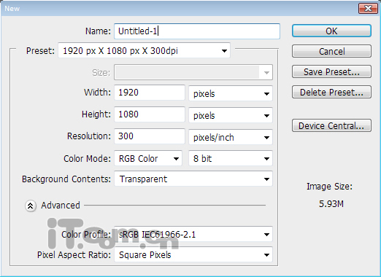
Task: Open the Width units dropdown
Action: [x=231, y=93]
